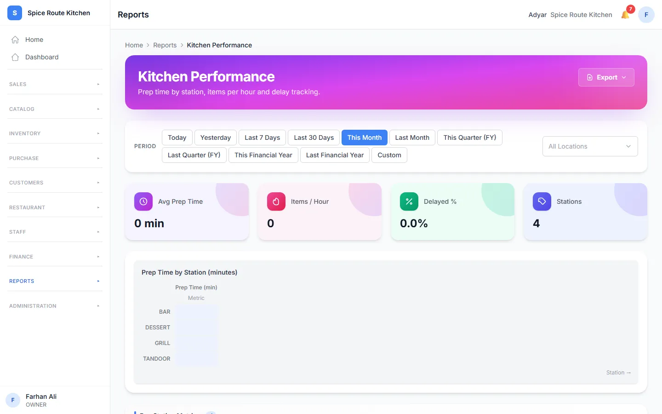Open Home in the sidebar
The height and width of the screenshot is (414, 662).
coord(55,40)
